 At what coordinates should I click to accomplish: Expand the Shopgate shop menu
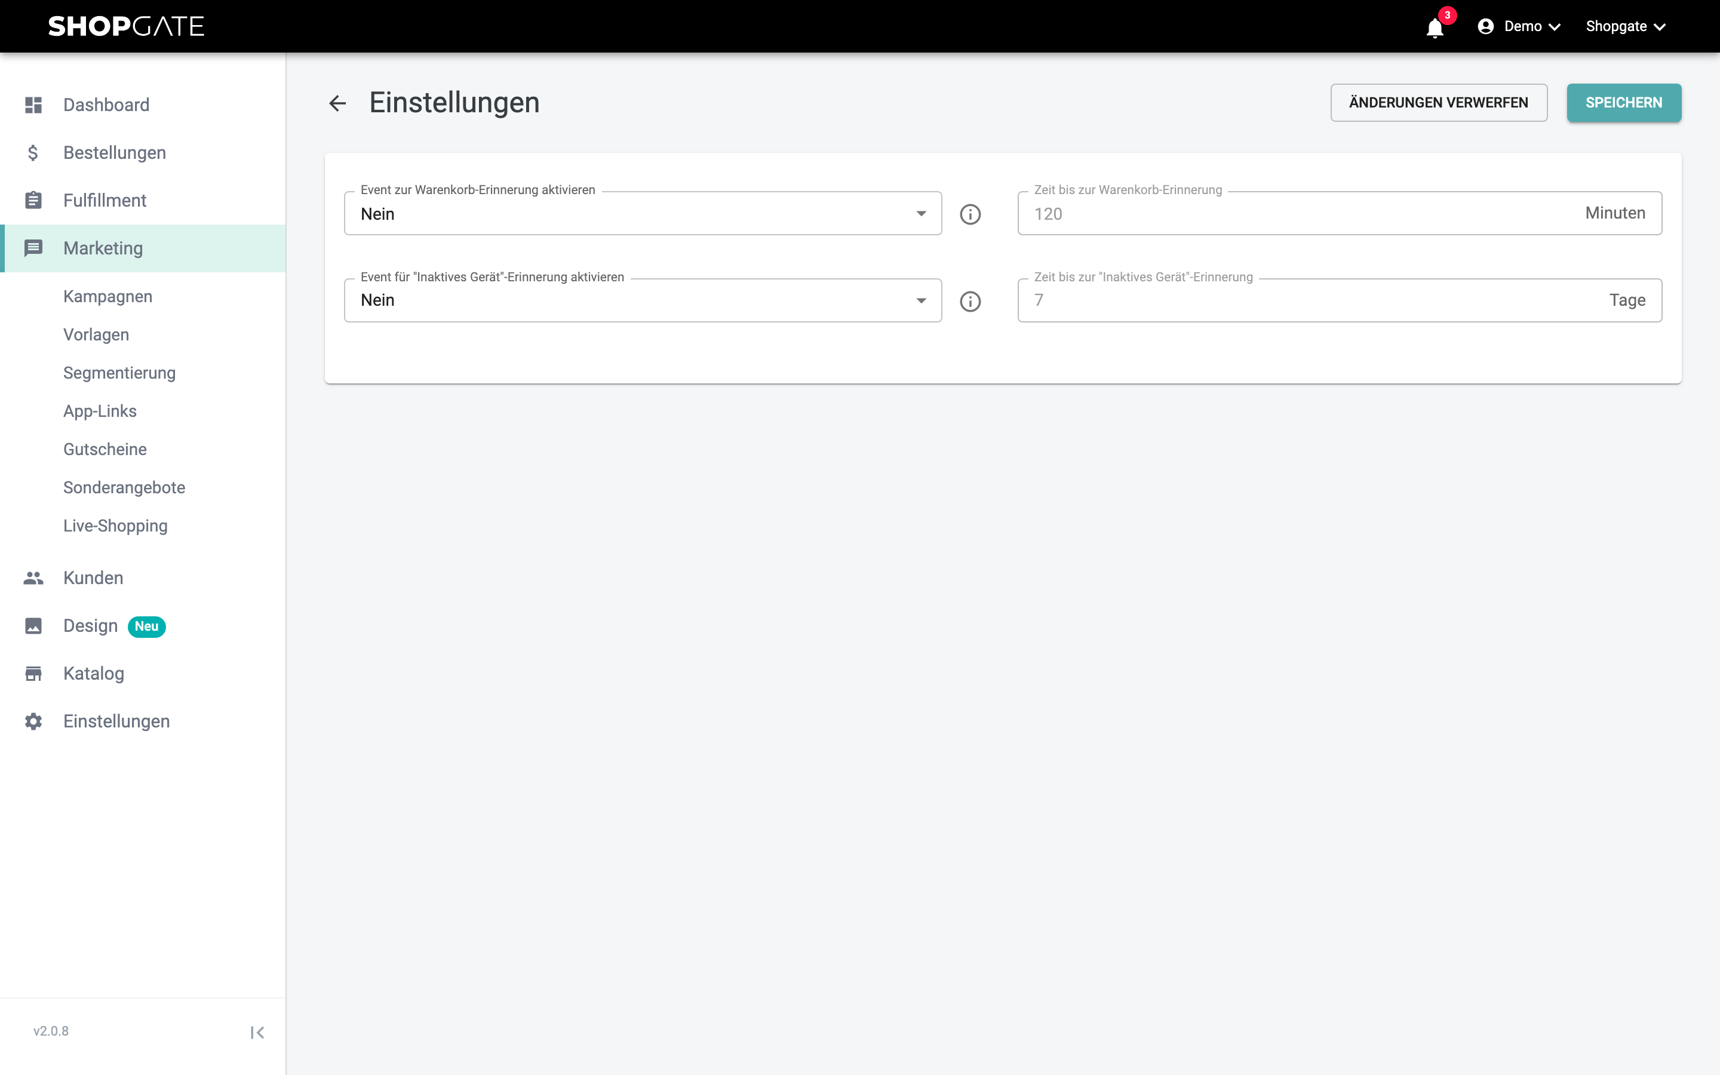click(1626, 26)
